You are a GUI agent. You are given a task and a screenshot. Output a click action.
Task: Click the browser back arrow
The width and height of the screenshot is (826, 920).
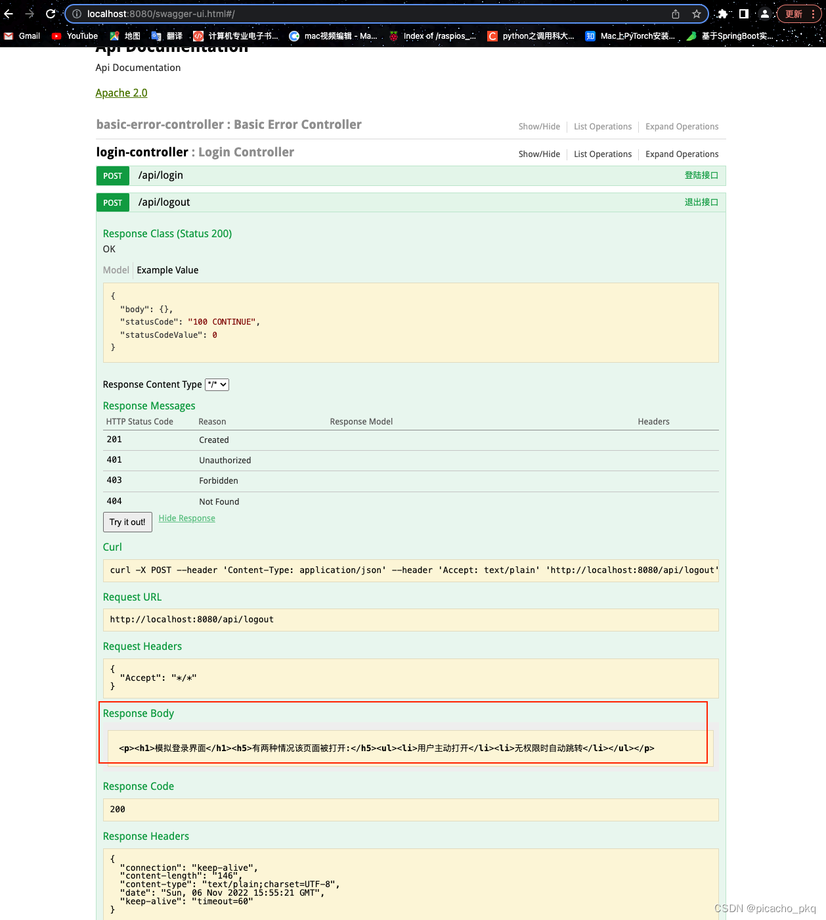[x=9, y=14]
